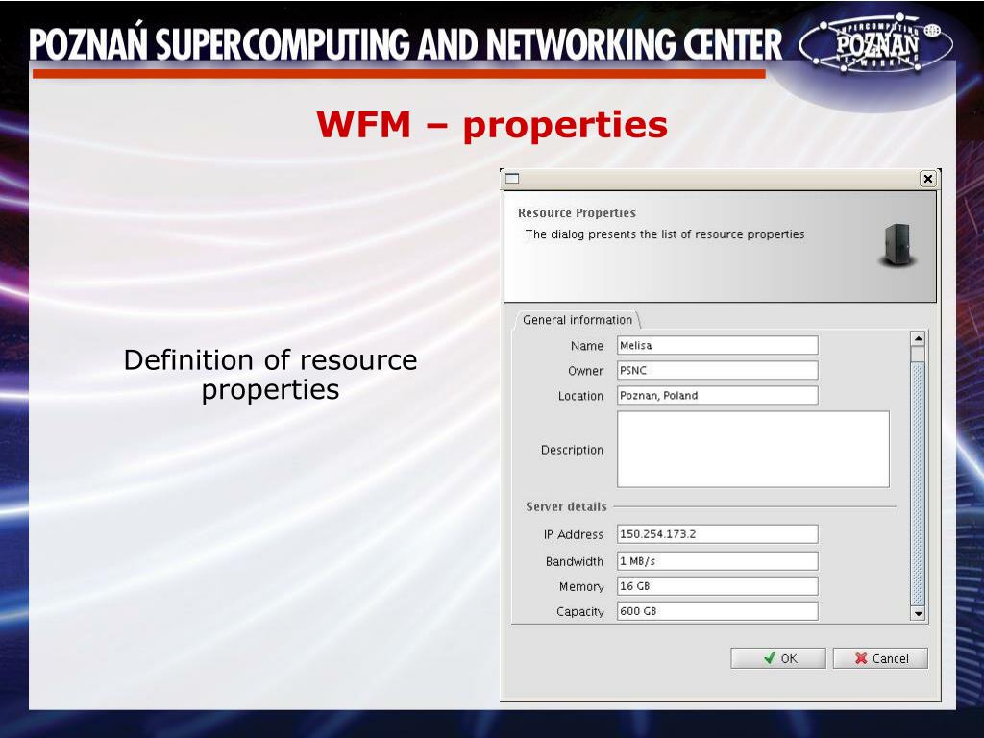Click the 'Definition of resource properties' text
The image size is (984, 738).
(270, 375)
